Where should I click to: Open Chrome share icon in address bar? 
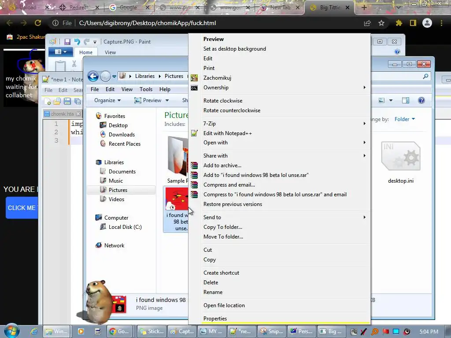(x=367, y=23)
